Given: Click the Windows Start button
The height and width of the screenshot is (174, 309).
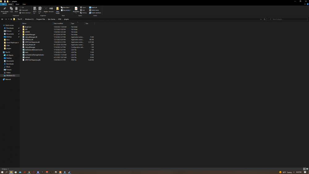Looking at the screenshot, I should [2, 172].
